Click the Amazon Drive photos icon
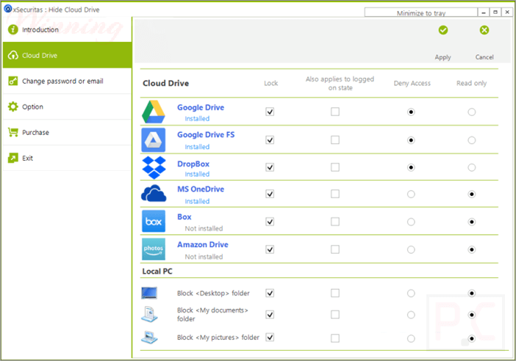This screenshot has height=361, width=516. coord(154,249)
